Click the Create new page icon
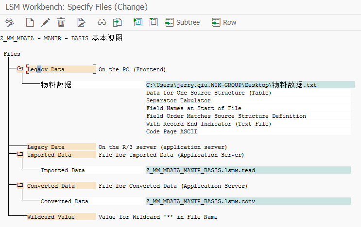The height and width of the screenshot is (227, 361). 30,22
